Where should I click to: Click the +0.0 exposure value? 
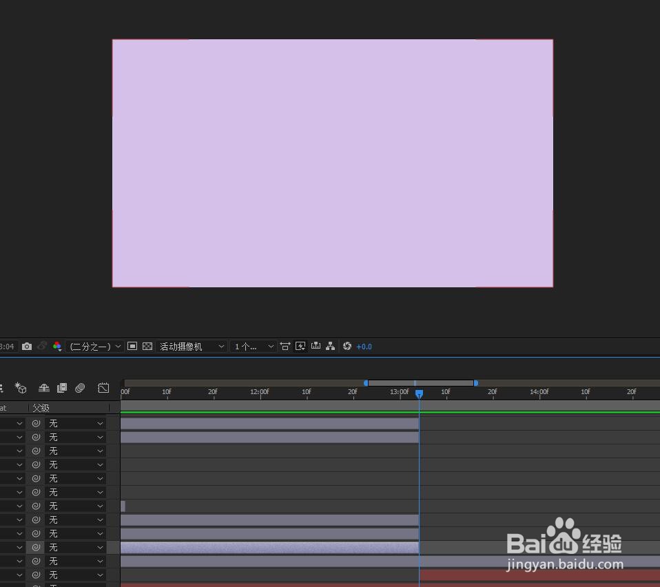(364, 347)
